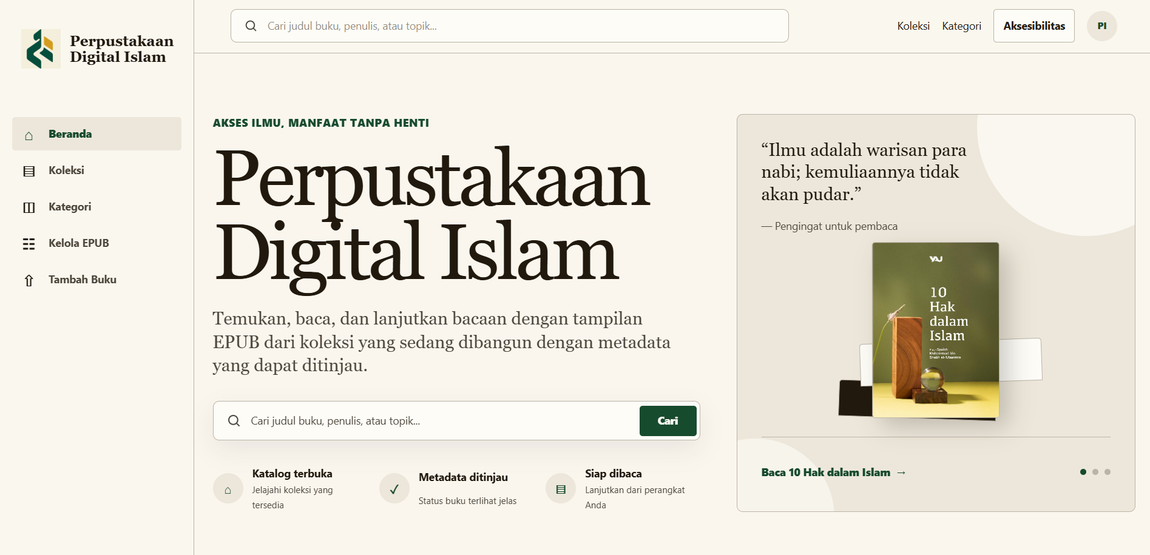Click the green Cari button
The width and height of the screenshot is (1150, 555).
[668, 421]
